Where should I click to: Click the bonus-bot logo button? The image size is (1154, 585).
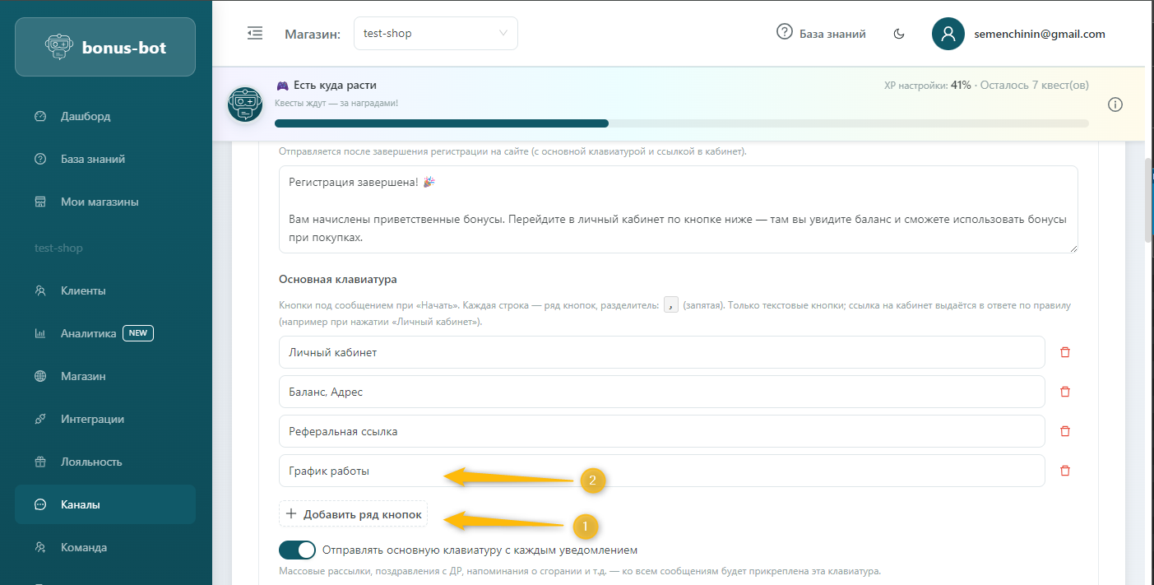pos(105,47)
